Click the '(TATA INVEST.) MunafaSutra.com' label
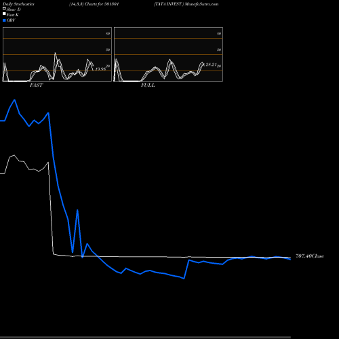This screenshot has height=339, width=339. [x=186, y=4]
